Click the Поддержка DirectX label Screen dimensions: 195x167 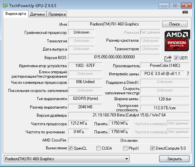pyautogui.click(x=122, y=82)
